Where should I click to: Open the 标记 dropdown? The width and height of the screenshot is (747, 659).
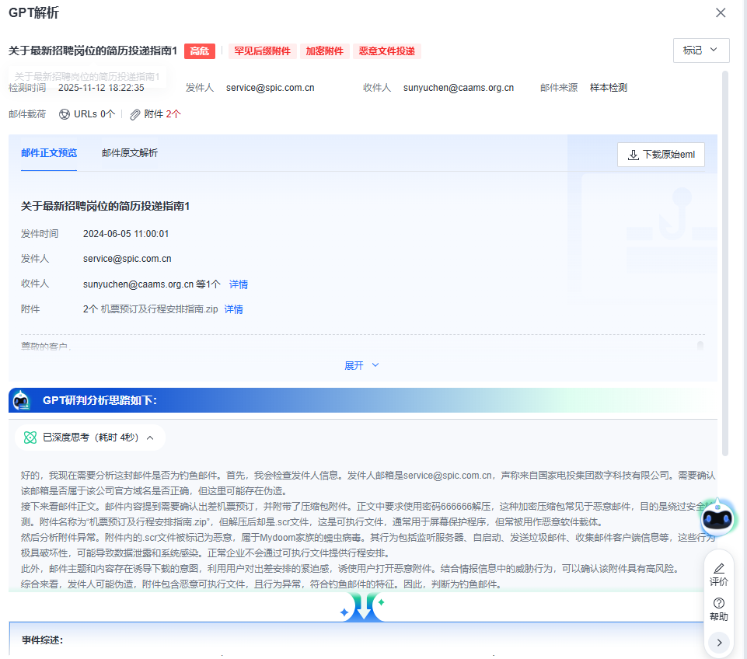click(x=700, y=51)
